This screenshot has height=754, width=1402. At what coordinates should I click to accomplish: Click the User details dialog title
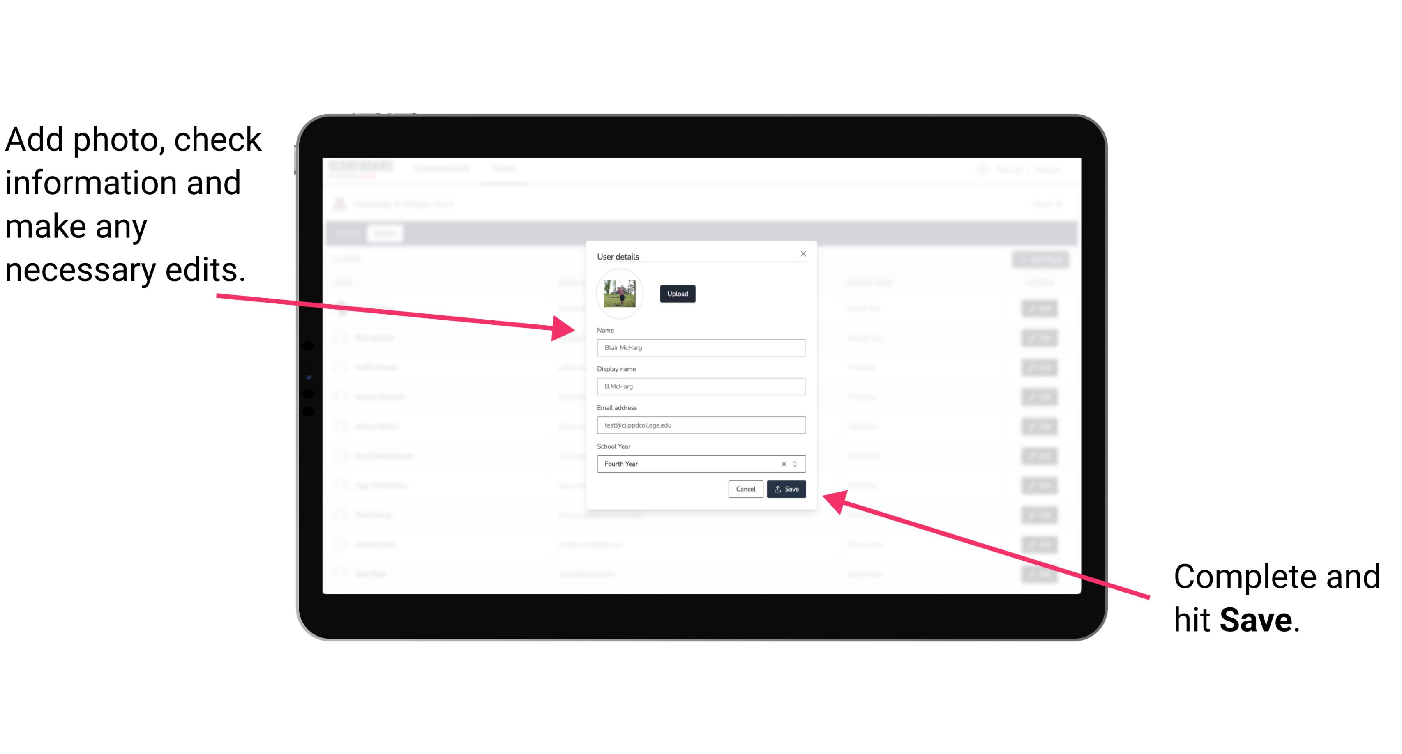(x=618, y=255)
